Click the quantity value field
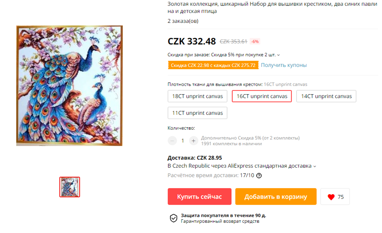This screenshot has height=233, width=382. (x=183, y=141)
